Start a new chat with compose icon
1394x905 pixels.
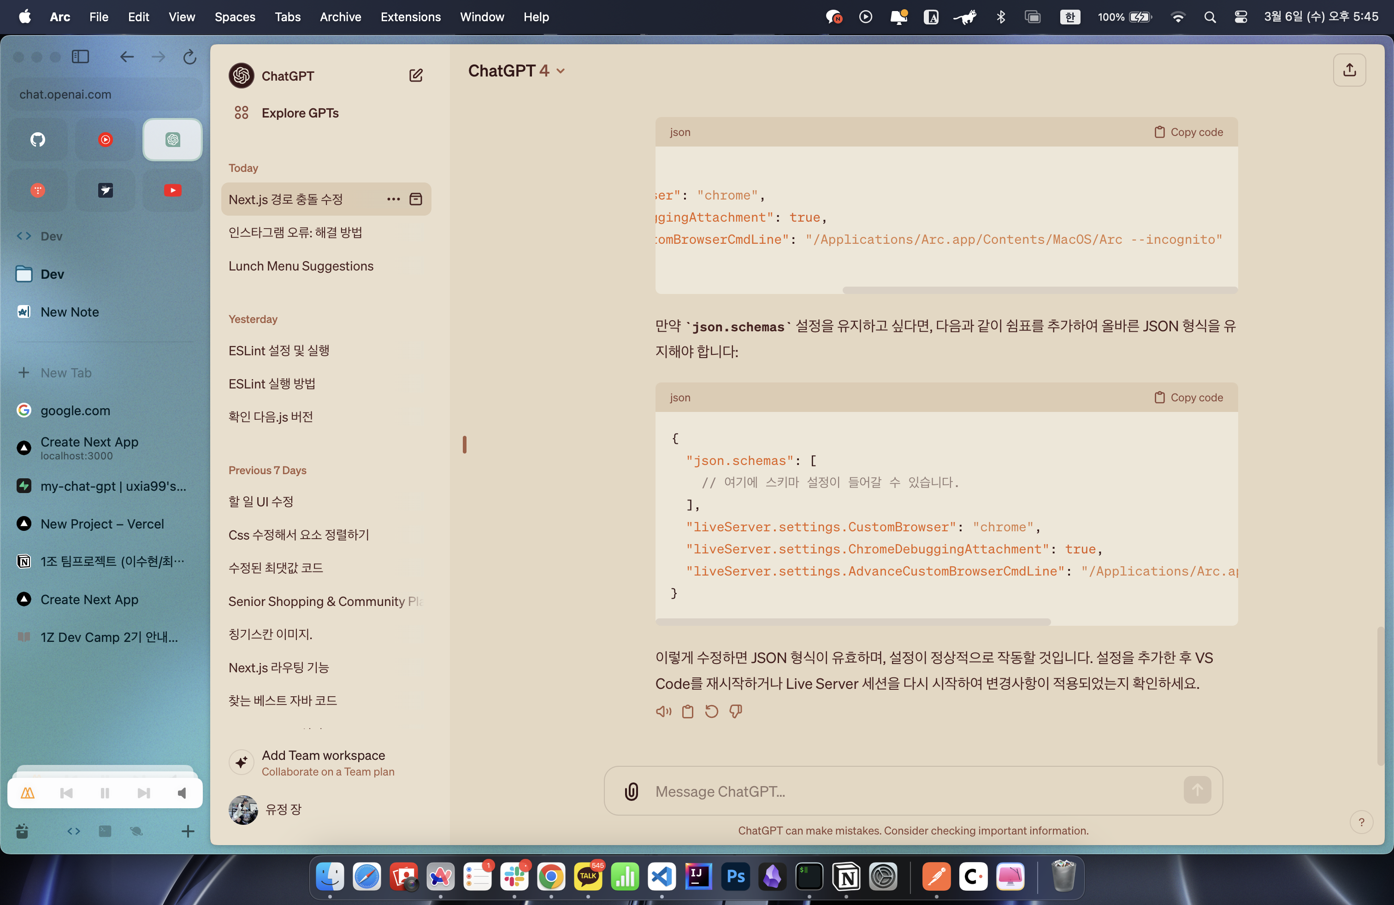tap(416, 76)
